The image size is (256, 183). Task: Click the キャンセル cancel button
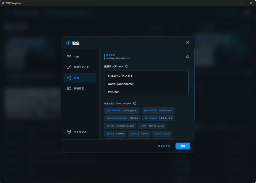point(164,146)
